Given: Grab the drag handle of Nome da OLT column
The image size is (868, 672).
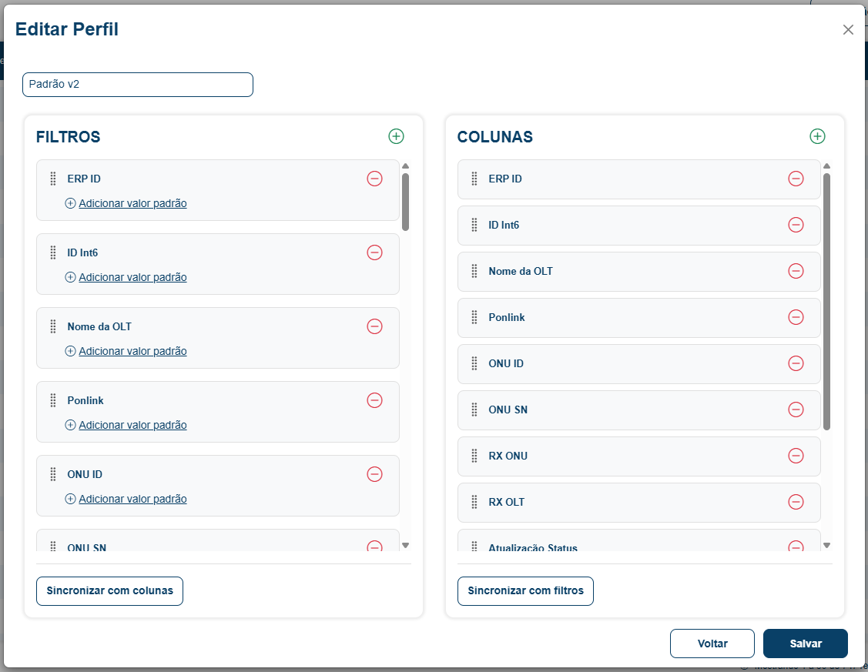Looking at the screenshot, I should [x=474, y=271].
